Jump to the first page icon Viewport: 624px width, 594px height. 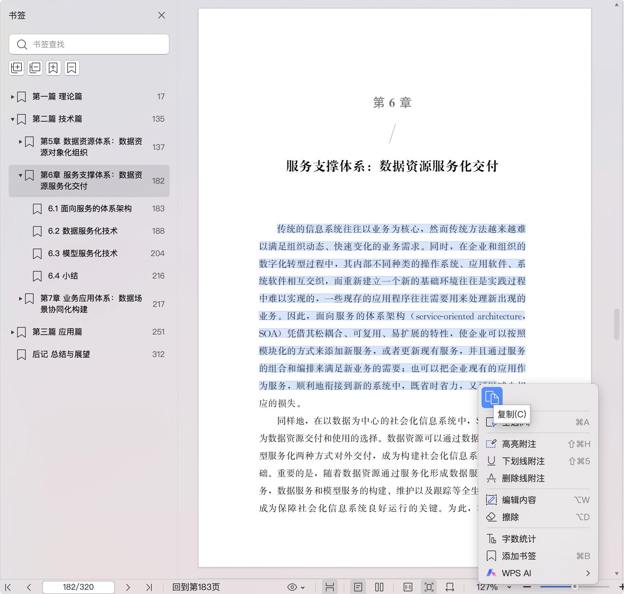8,587
